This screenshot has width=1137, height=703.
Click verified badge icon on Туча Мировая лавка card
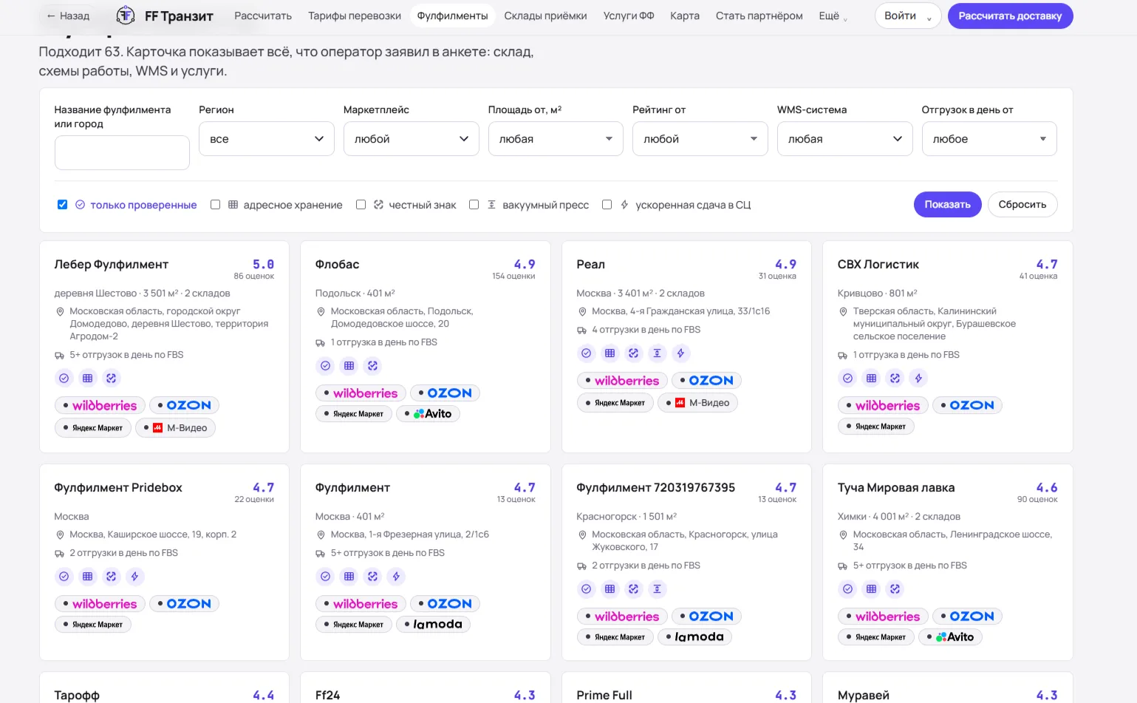(847, 589)
